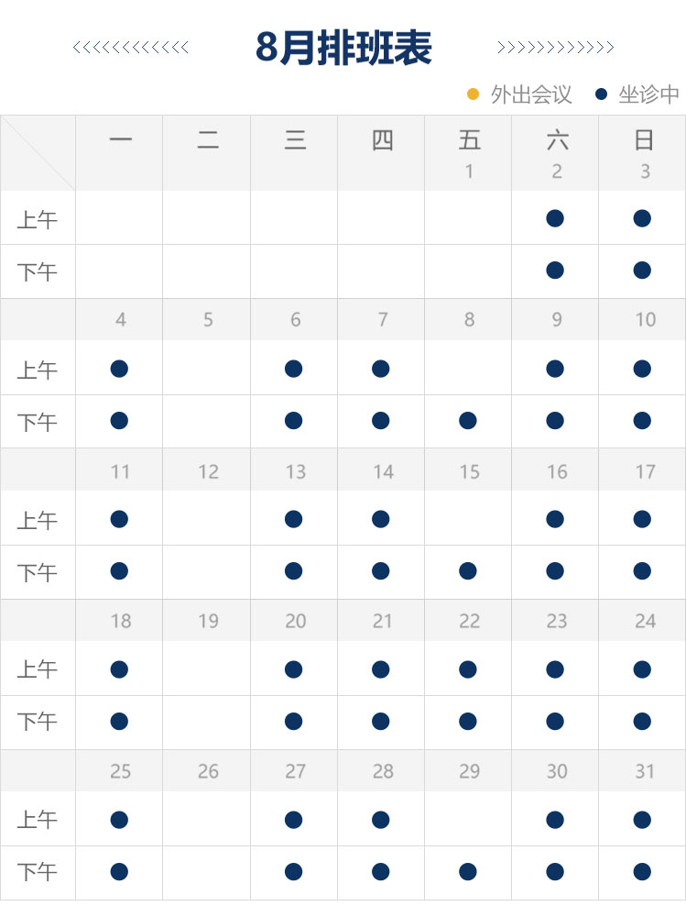Click the morning dot for Monday August 4
The width and height of the screenshot is (686, 917).
tap(119, 369)
